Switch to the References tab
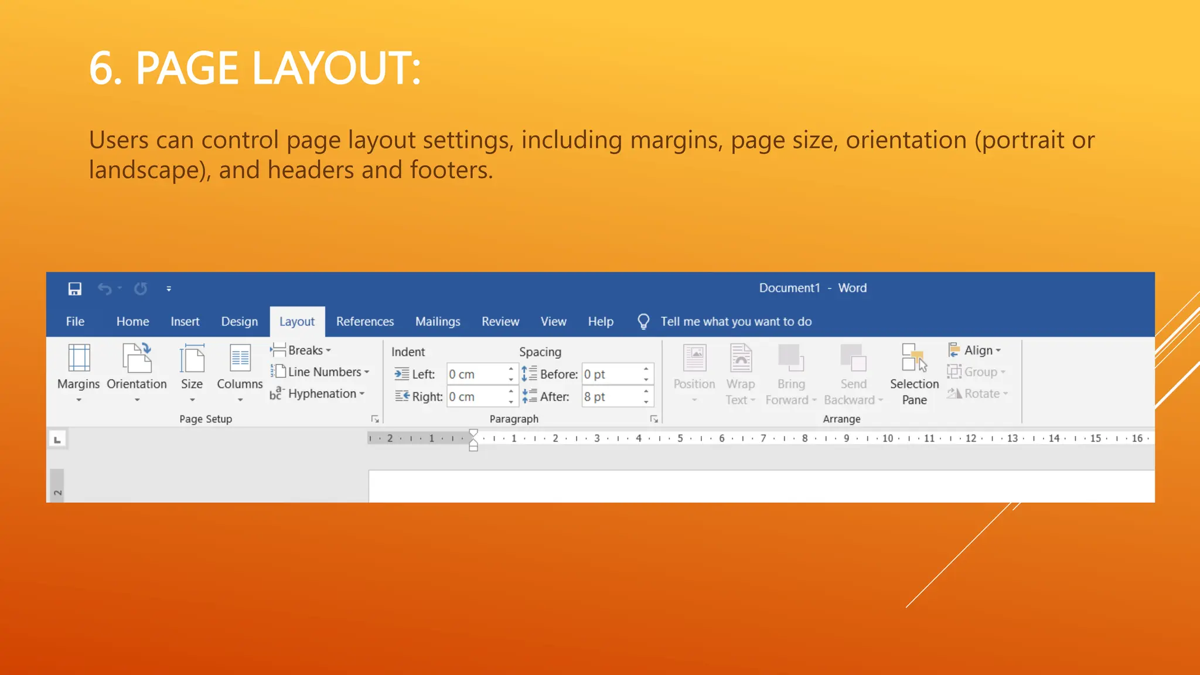This screenshot has height=675, width=1200. pos(364,322)
